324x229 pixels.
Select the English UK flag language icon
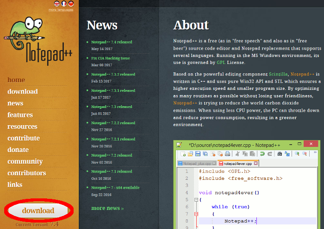[x=56, y=4]
